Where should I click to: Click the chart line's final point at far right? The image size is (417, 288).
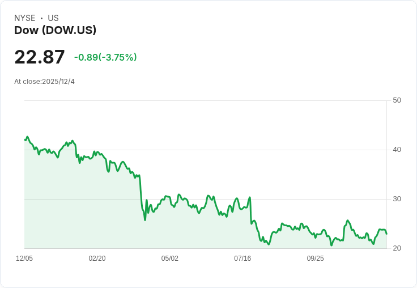386,234
